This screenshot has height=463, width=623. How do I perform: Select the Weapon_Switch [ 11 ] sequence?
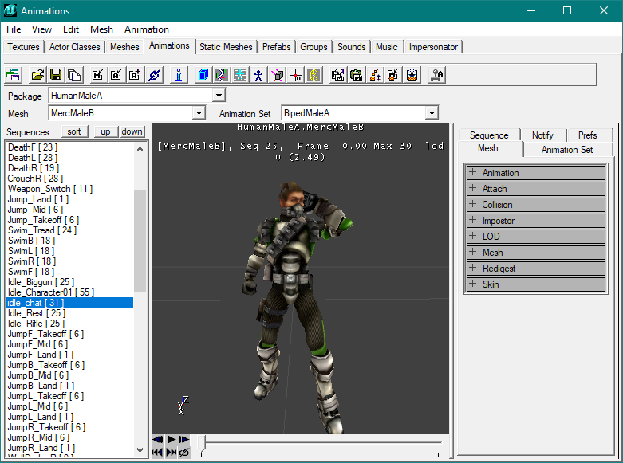[70, 189]
